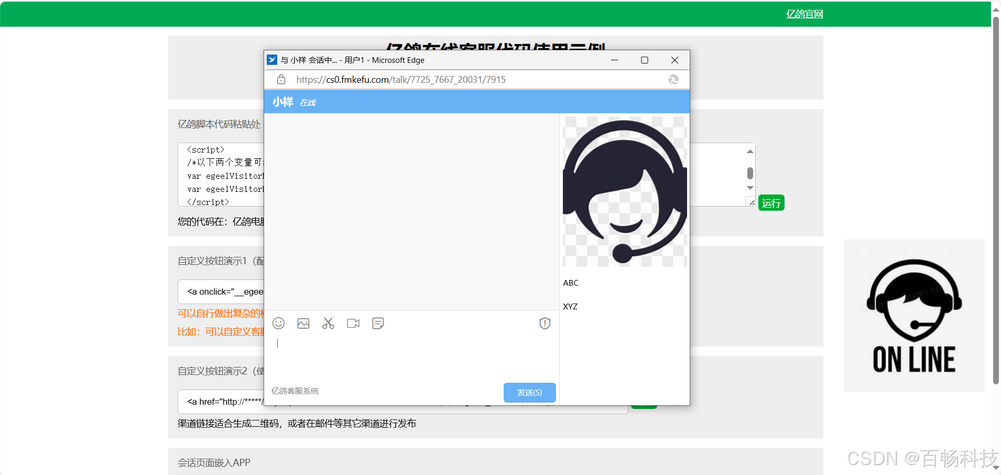This screenshot has width=1001, height=475.
Task: Maximize the chat popup window
Action: pyautogui.click(x=645, y=60)
